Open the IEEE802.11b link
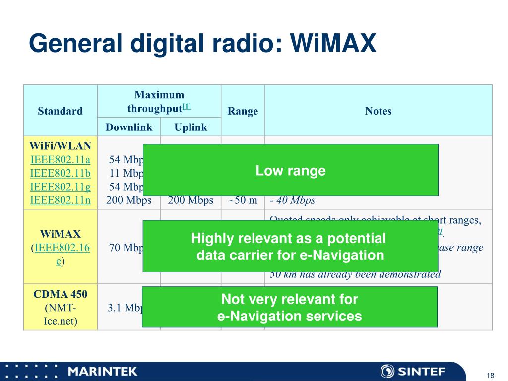Image resolution: width=508 pixels, height=381 pixels. 60,173
